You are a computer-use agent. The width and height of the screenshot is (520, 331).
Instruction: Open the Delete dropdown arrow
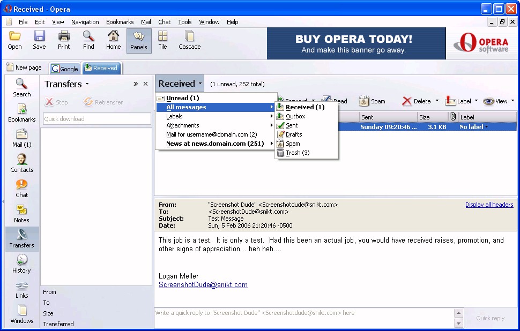point(437,101)
